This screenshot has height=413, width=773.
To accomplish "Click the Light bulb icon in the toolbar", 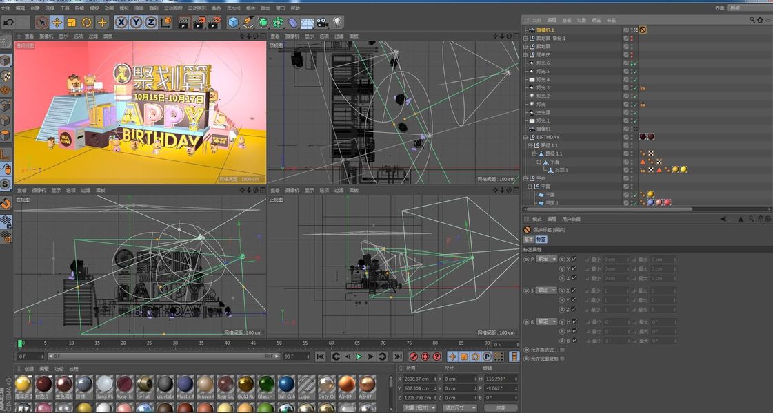I will (337, 22).
